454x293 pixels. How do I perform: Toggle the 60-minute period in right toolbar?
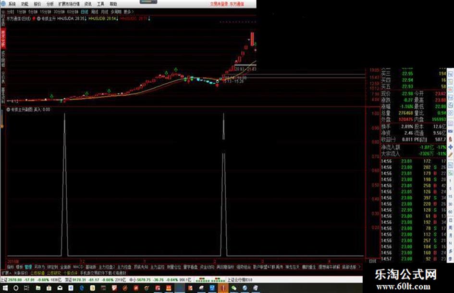451,212
